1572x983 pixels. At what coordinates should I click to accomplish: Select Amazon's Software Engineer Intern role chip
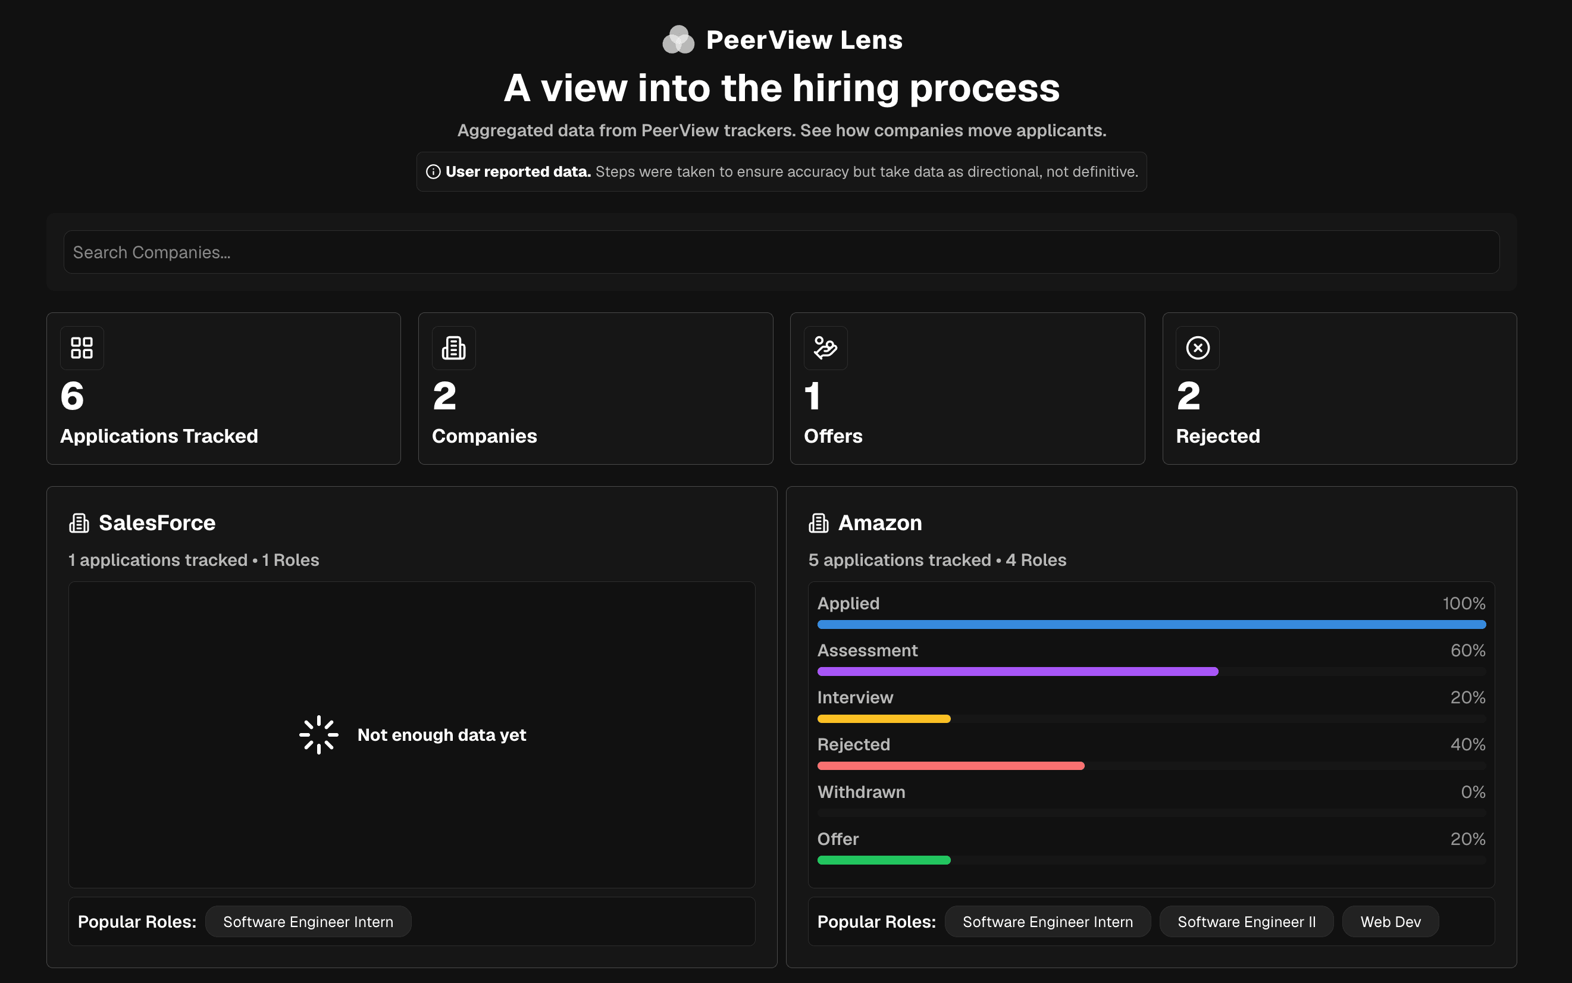pyautogui.click(x=1047, y=922)
